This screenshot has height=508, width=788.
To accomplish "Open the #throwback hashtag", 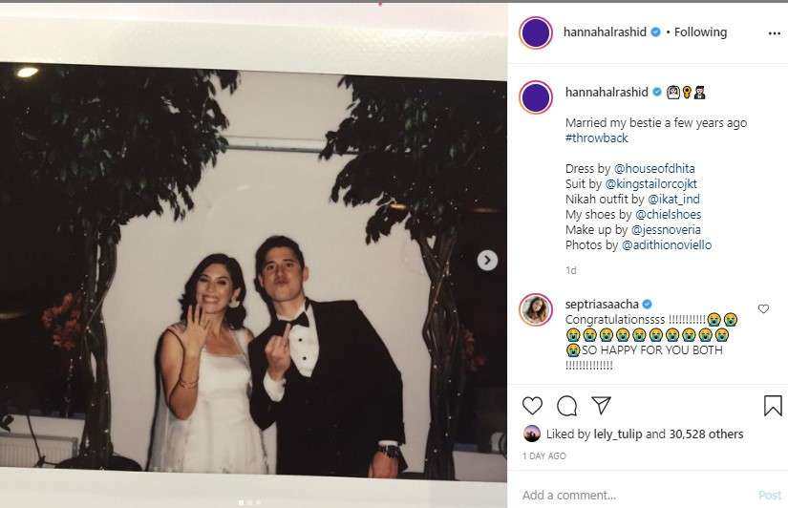I will (x=597, y=138).
